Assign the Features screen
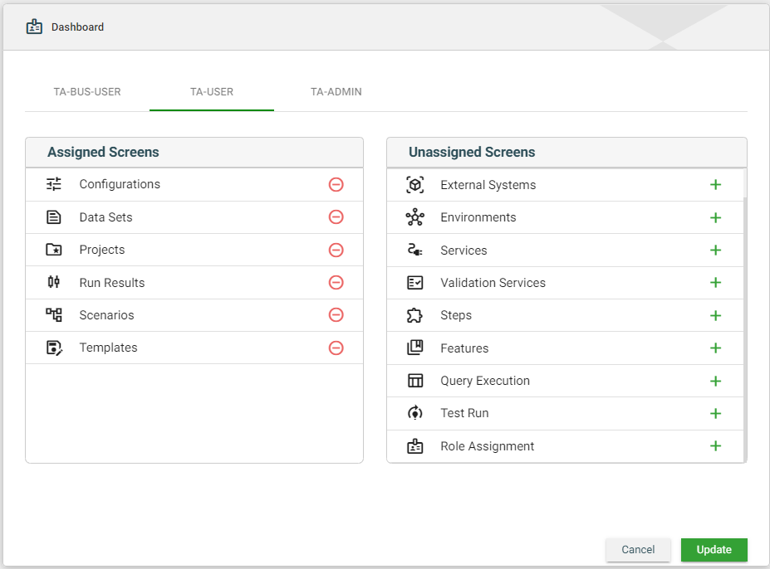770x569 pixels. click(x=715, y=348)
